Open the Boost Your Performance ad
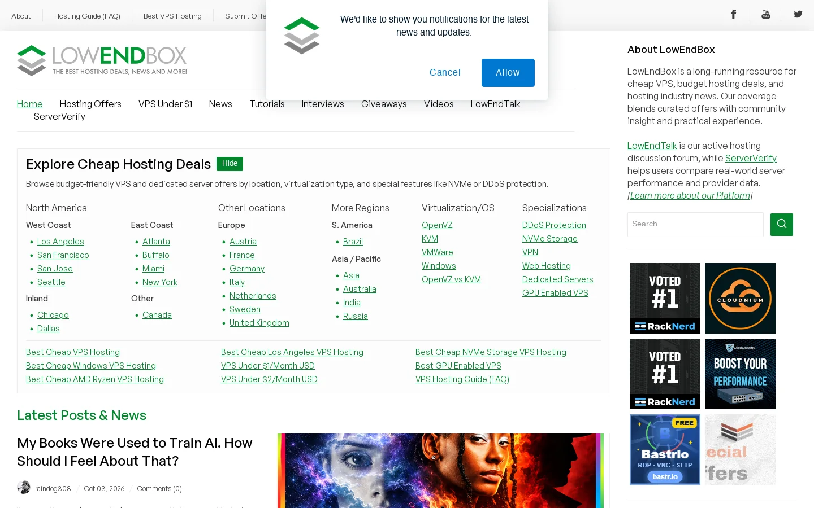 (740, 374)
